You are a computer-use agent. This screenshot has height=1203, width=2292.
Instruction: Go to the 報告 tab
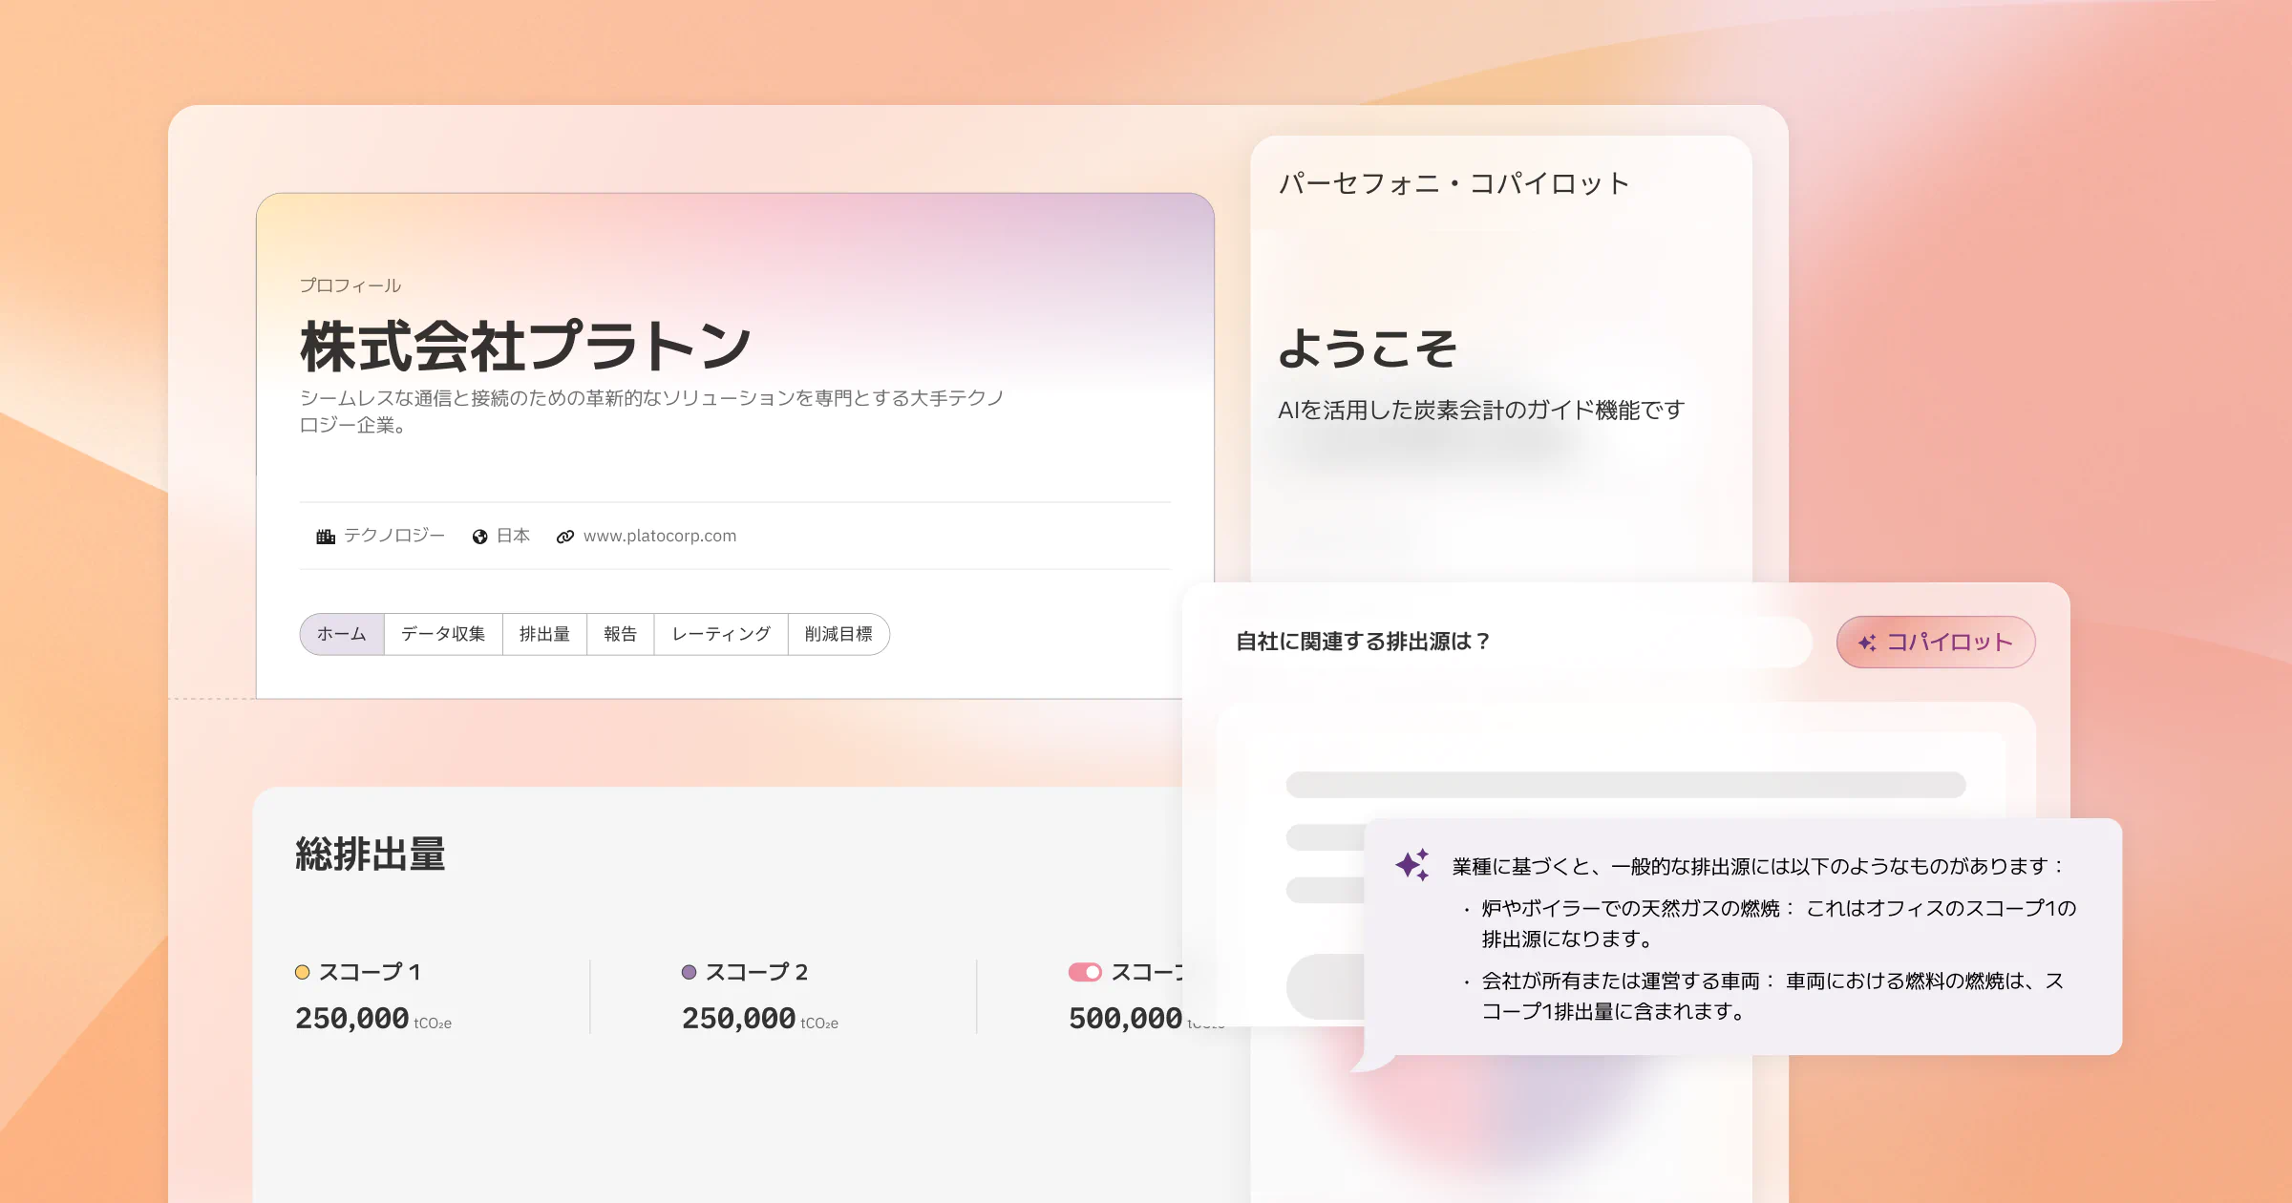(x=620, y=634)
